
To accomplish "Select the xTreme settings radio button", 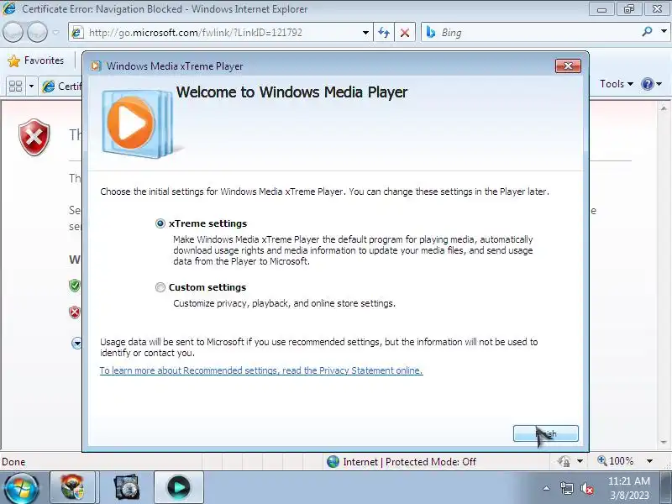I will point(160,223).
